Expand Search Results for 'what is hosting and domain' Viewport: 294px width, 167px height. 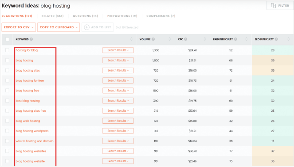pos(118,141)
